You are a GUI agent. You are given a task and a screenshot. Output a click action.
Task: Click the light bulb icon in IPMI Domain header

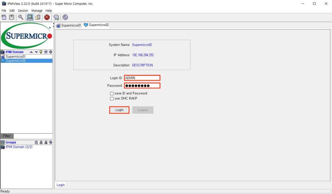(41, 52)
